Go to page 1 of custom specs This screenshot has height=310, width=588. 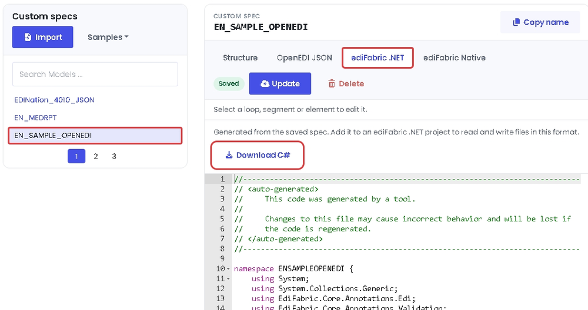[x=76, y=156]
